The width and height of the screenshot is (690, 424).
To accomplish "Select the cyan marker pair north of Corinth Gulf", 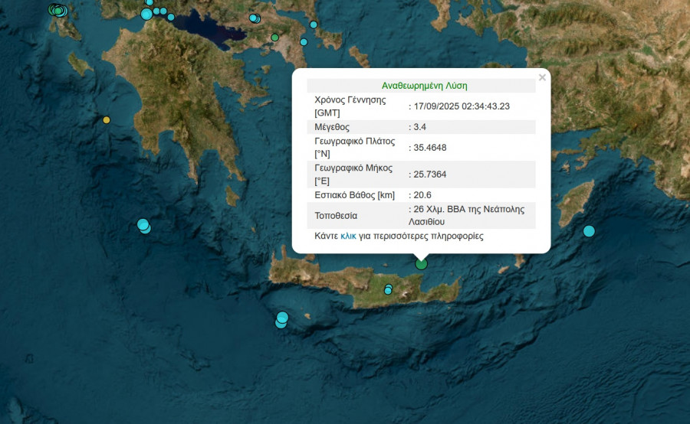I will (x=254, y=18).
